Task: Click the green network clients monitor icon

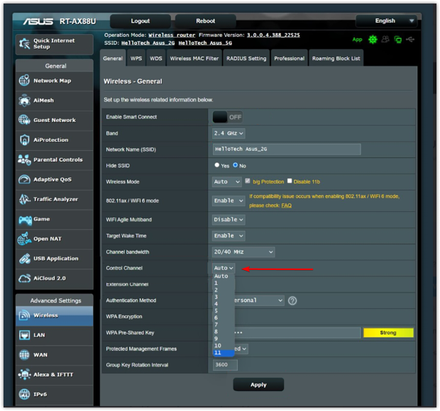Action: coord(397,40)
